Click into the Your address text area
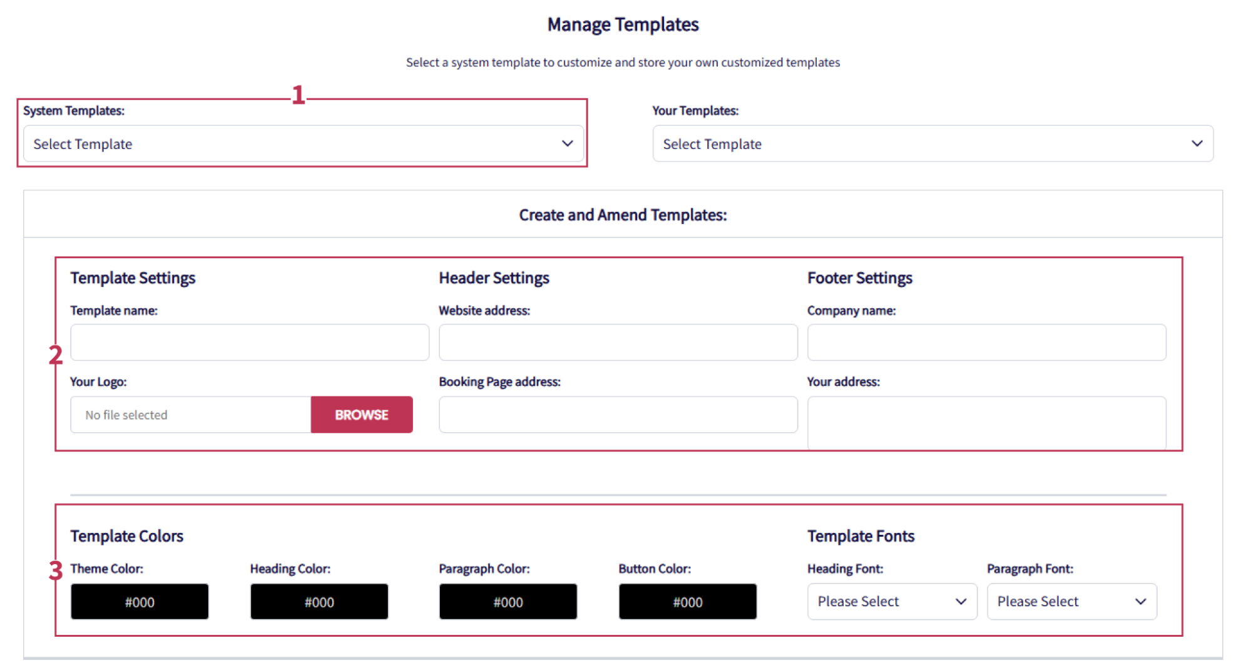This screenshot has height=668, width=1251. 987,423
